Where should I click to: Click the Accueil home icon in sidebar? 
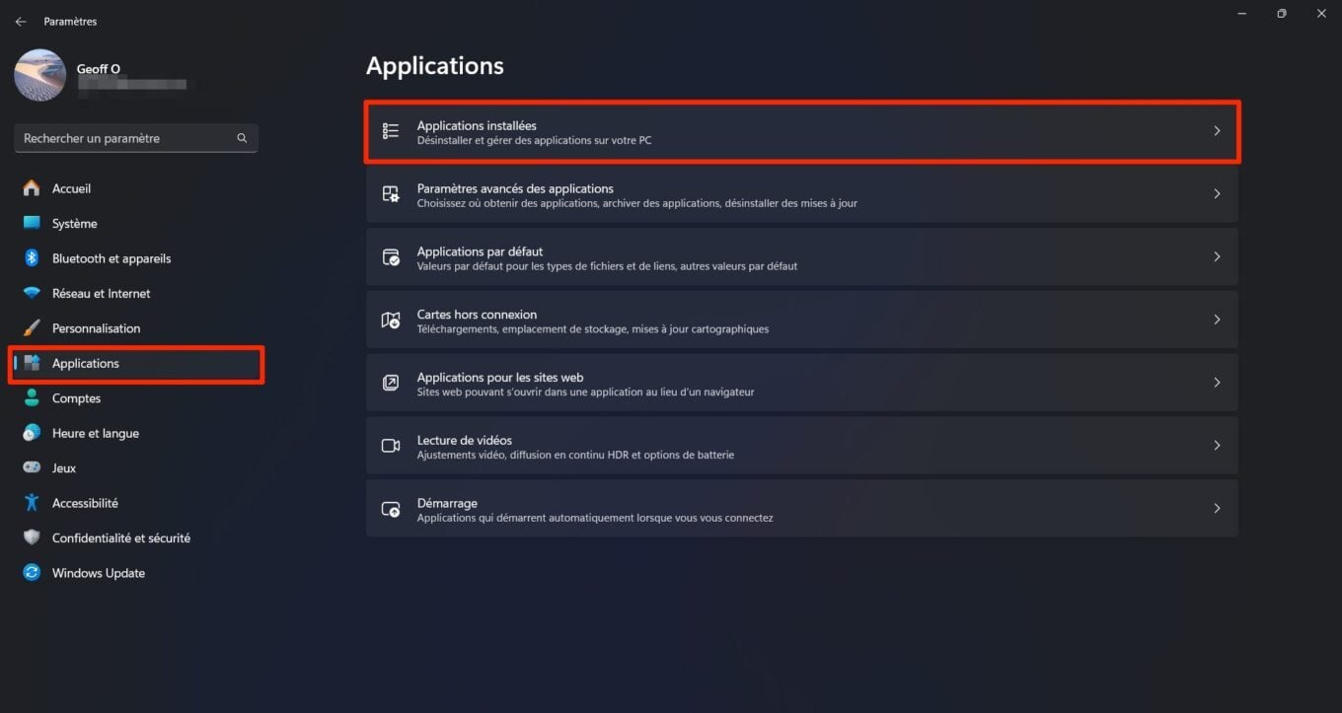click(32, 188)
